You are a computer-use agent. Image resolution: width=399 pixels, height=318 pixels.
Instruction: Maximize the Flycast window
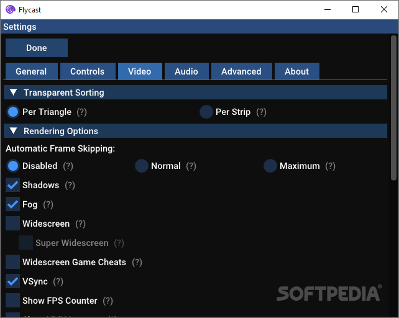tap(355, 10)
